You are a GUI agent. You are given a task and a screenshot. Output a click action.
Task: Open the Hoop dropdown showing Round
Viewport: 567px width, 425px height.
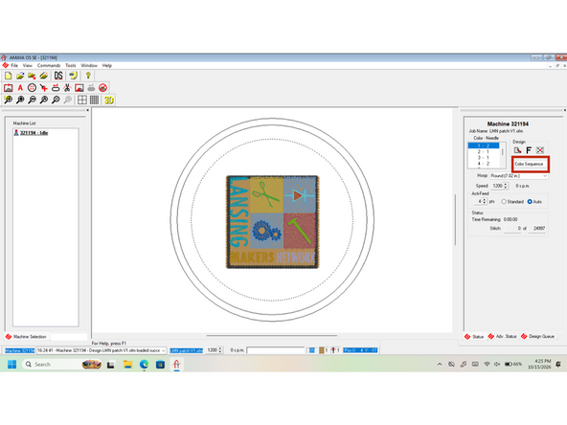[519, 175]
